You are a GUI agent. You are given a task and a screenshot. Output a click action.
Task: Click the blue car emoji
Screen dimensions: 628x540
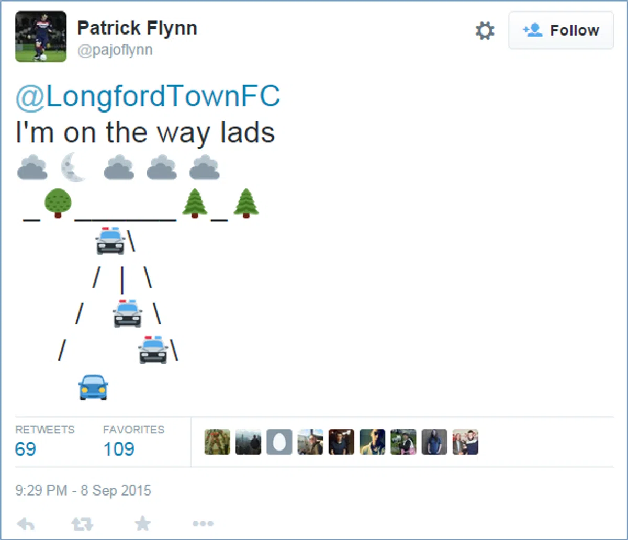pyautogui.click(x=93, y=387)
